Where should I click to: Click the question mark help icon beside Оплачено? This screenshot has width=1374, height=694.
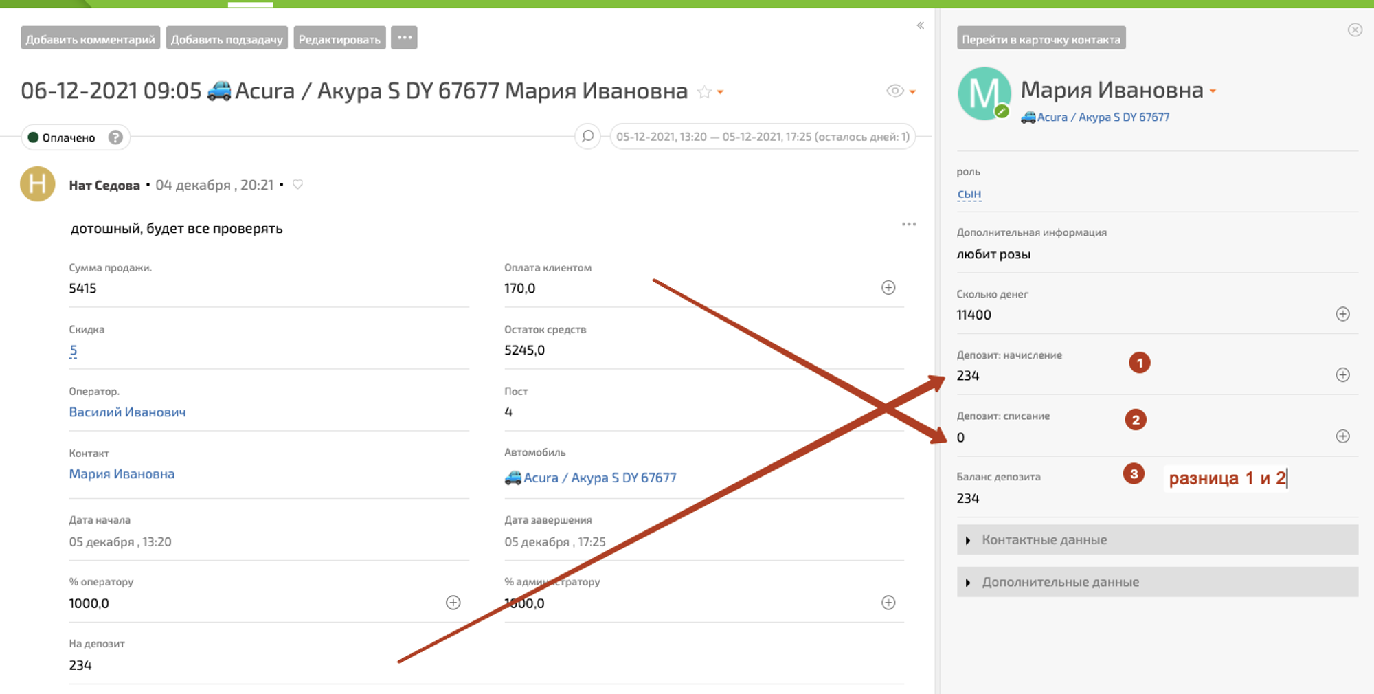tap(115, 137)
